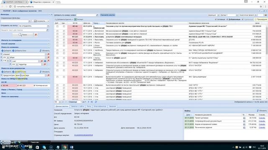Expand the Способ закупки section
This screenshot has height=150, width=268.
coord(49,44)
